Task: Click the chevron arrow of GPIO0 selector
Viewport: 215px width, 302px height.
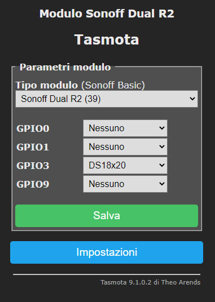Action: click(162, 128)
